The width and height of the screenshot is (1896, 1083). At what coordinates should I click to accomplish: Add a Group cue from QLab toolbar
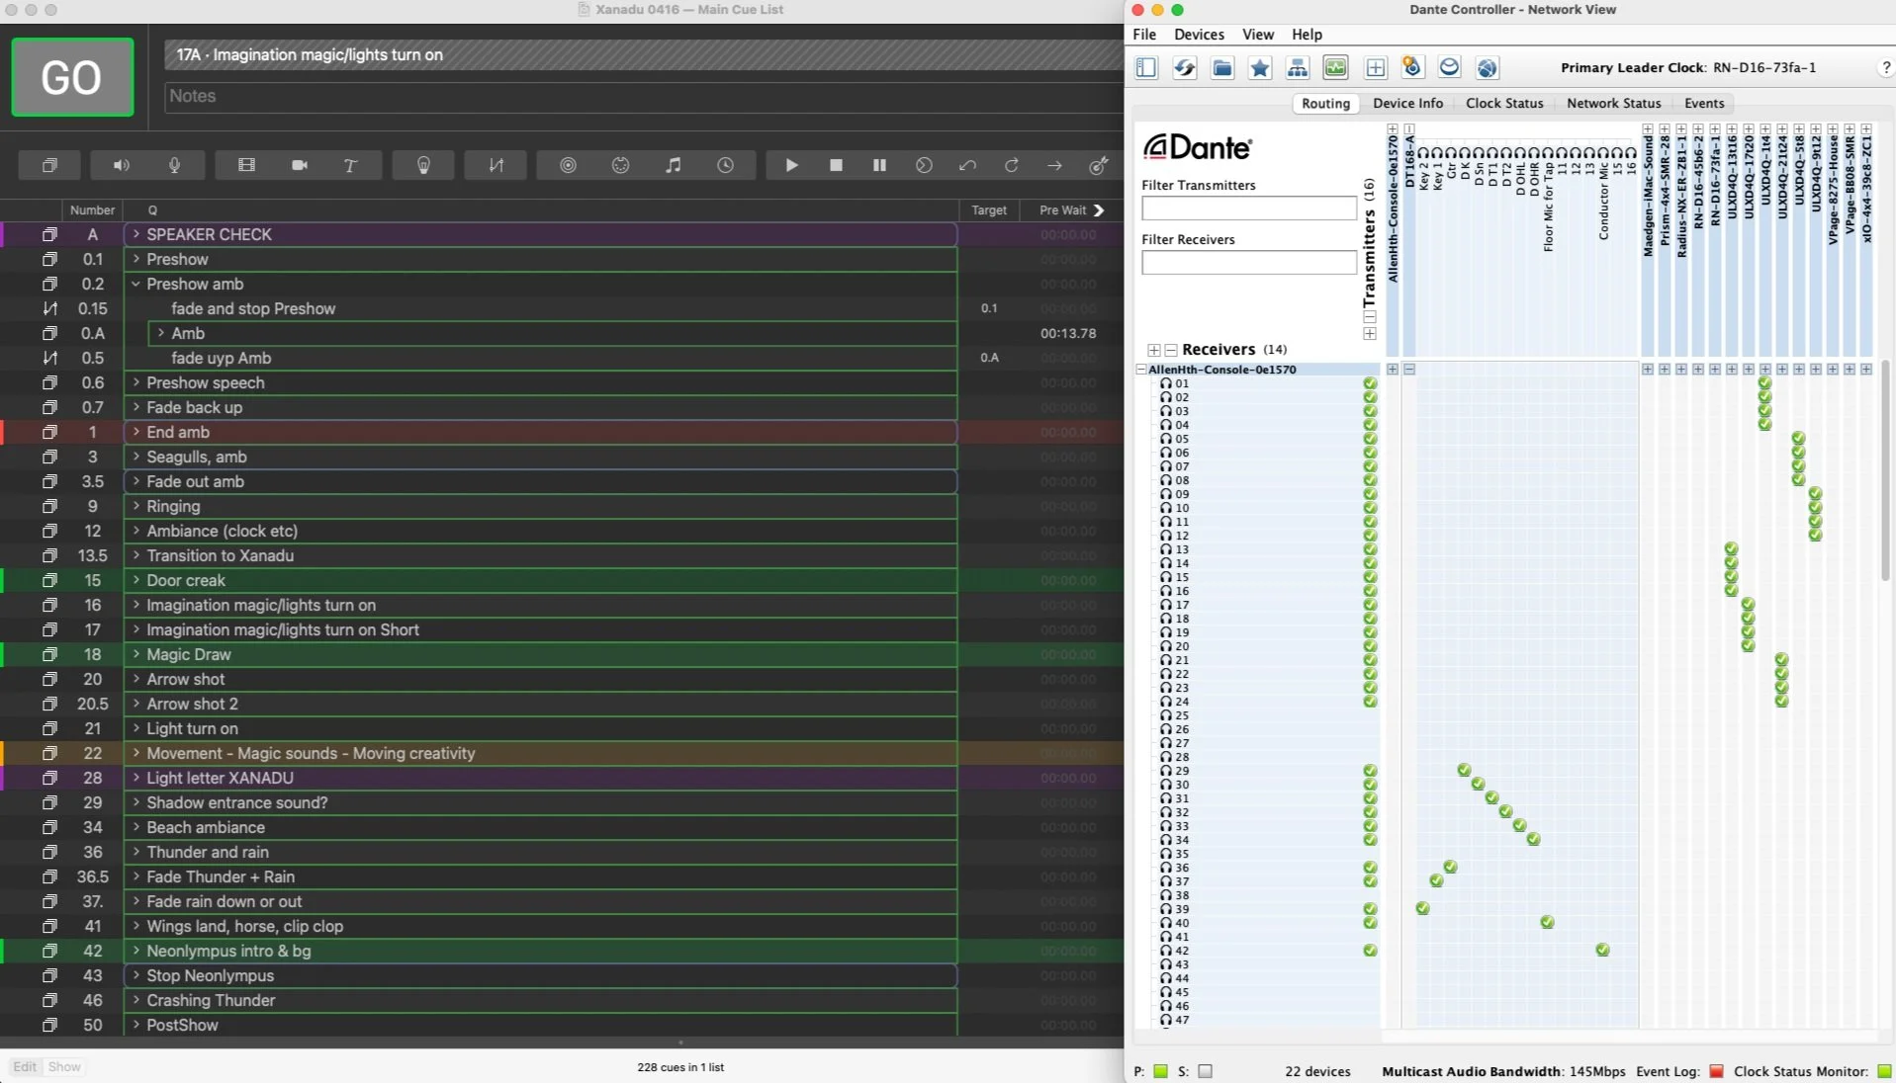tap(49, 165)
